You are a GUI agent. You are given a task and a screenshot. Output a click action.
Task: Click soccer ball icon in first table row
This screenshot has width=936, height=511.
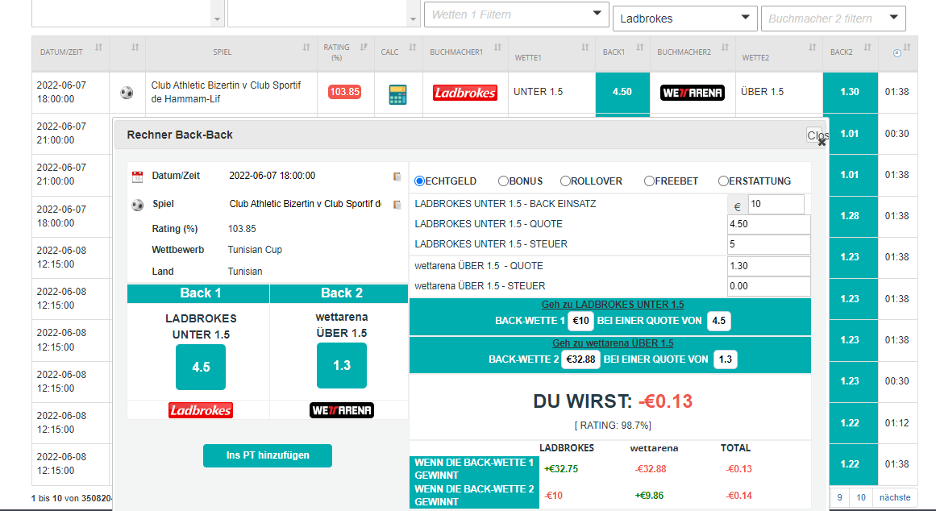[127, 93]
